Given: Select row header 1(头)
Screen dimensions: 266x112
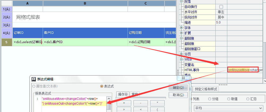Looking at the screenshot, I should click(x=7, y=9).
